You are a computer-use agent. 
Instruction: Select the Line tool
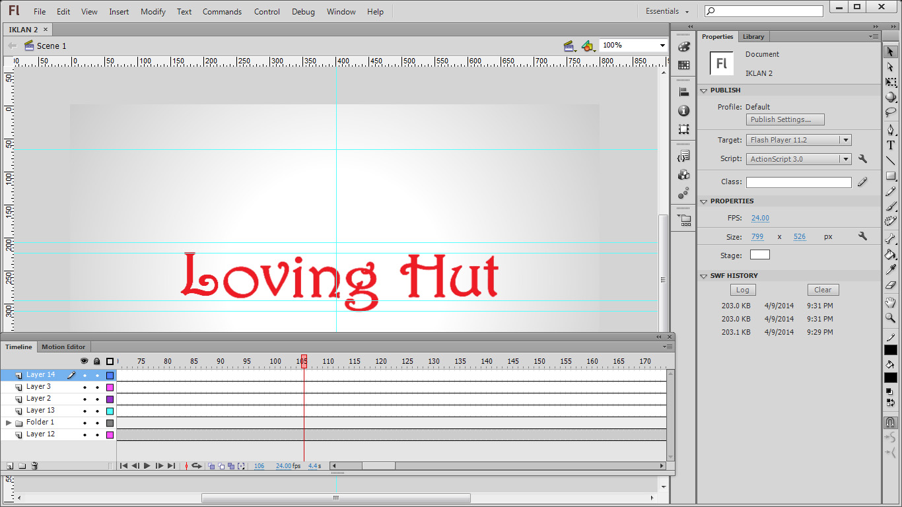click(x=890, y=160)
